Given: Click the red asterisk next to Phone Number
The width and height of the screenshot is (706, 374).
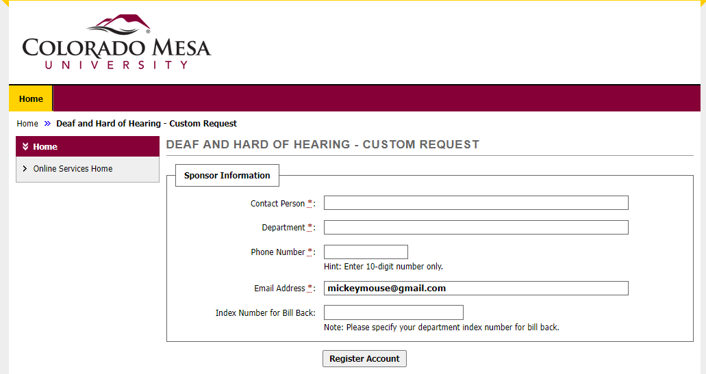Looking at the screenshot, I should [310, 252].
